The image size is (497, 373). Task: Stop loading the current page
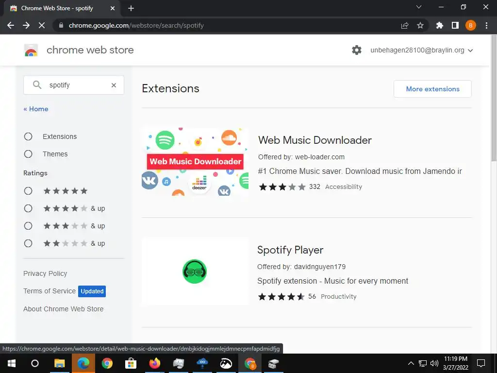[x=42, y=25]
